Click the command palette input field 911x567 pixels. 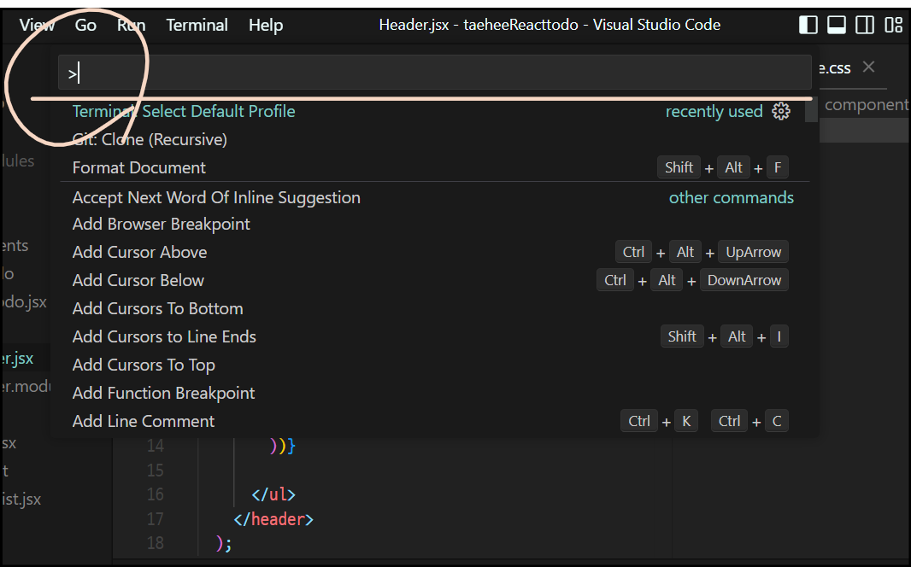(435, 73)
